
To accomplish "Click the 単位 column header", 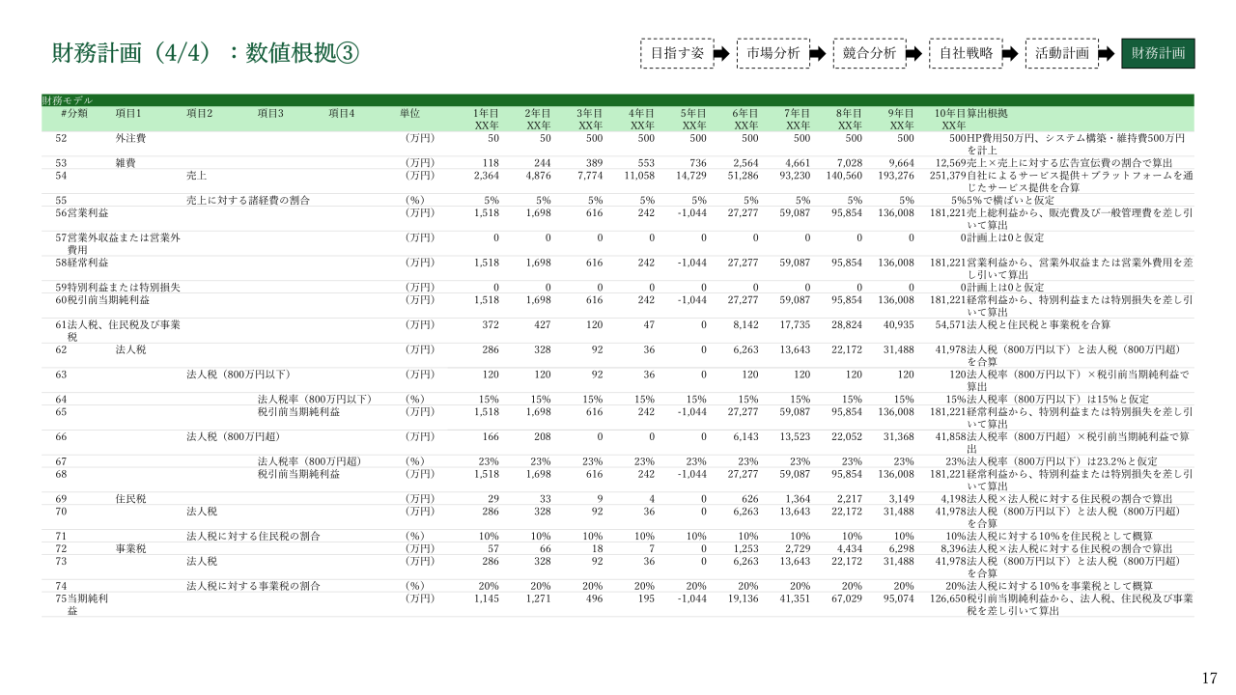I will 409,113.
